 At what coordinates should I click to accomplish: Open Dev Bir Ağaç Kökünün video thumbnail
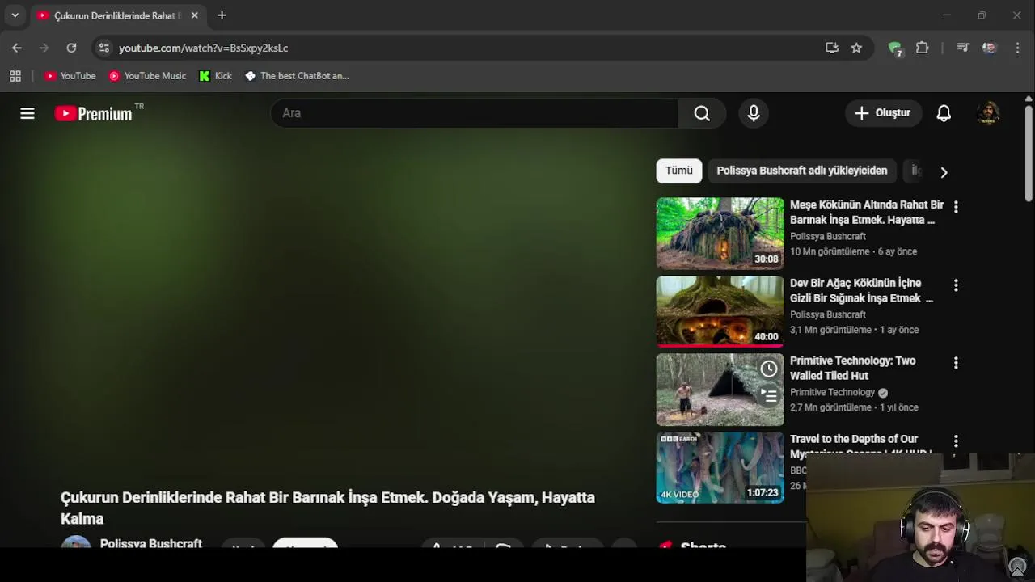coord(720,311)
